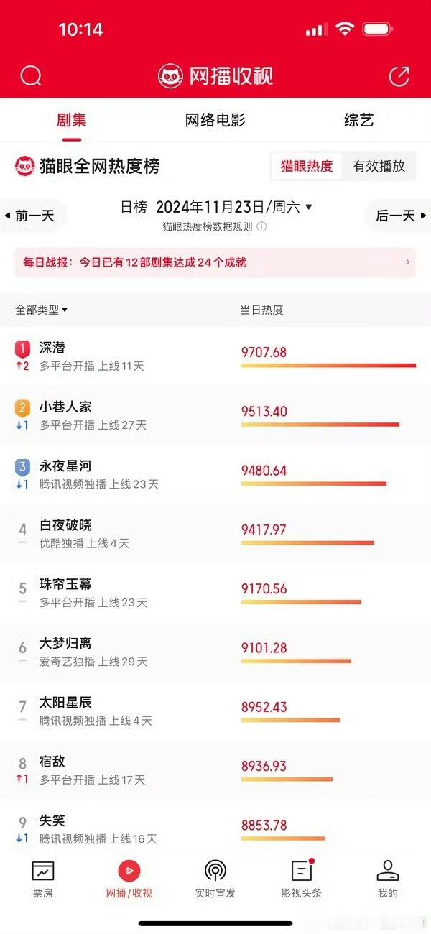This screenshot has height=934, width=431.
Task: Go to 前一天 previous day
Action: pyautogui.click(x=30, y=216)
